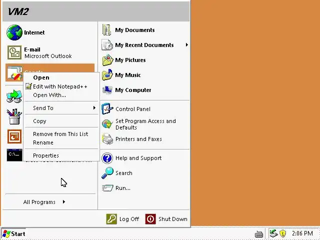
Task: Open the Printers and Faxes icon
Action: coord(107,139)
